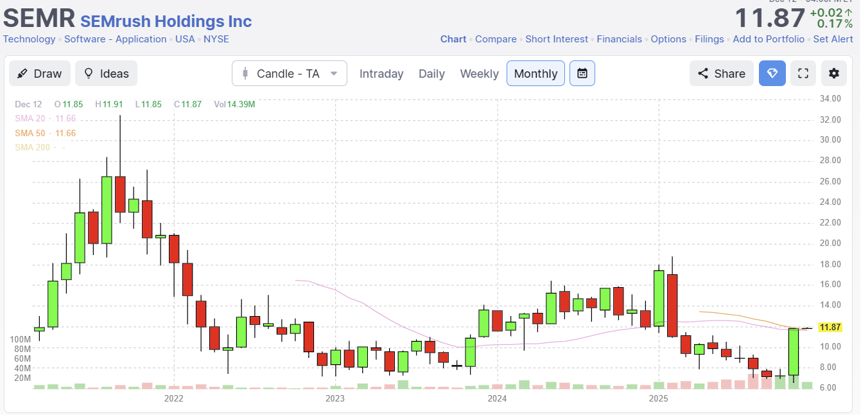Open the Options link

coord(668,39)
